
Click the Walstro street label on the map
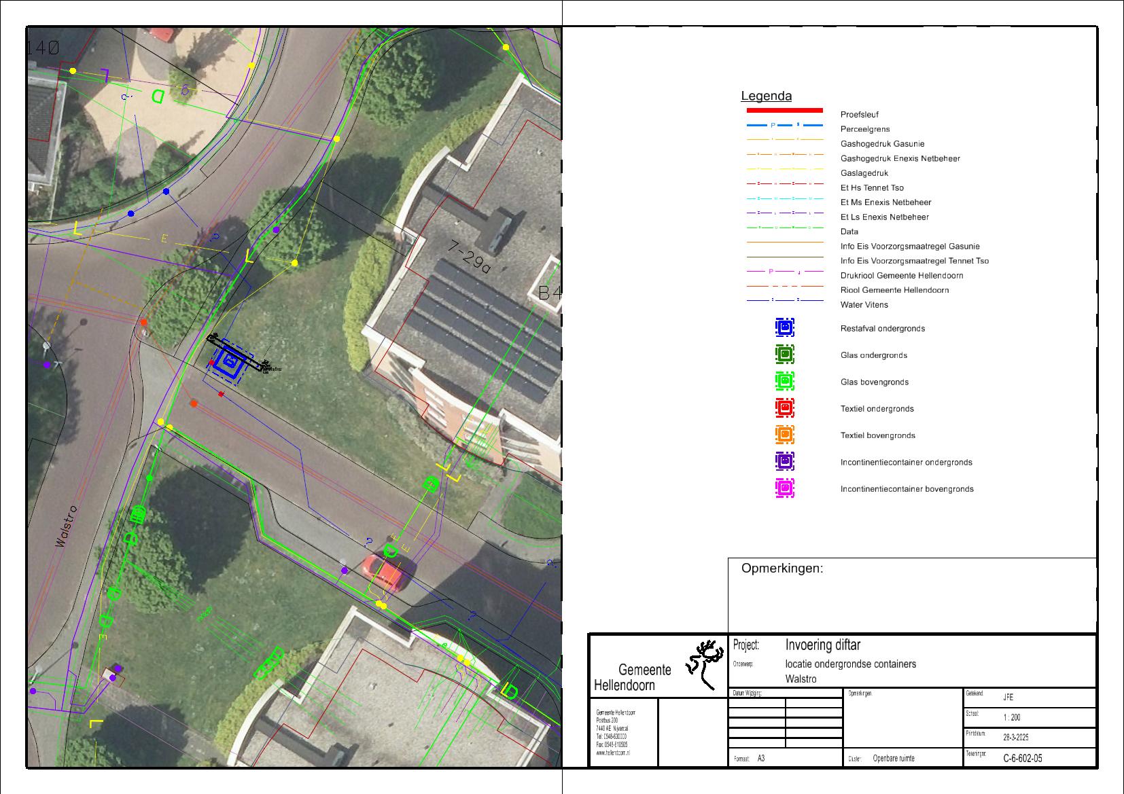point(67,526)
